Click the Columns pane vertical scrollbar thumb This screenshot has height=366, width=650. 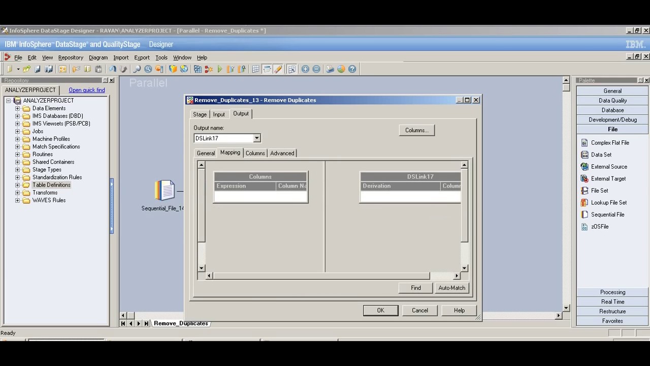[x=201, y=206]
